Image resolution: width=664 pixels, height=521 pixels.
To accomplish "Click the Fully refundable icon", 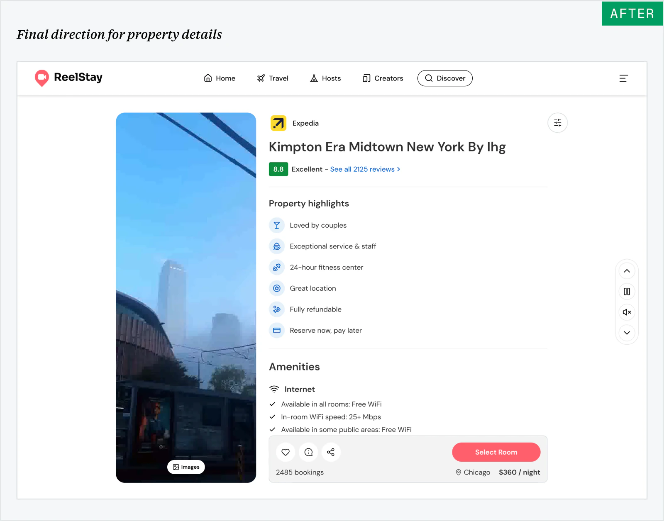I will (277, 309).
